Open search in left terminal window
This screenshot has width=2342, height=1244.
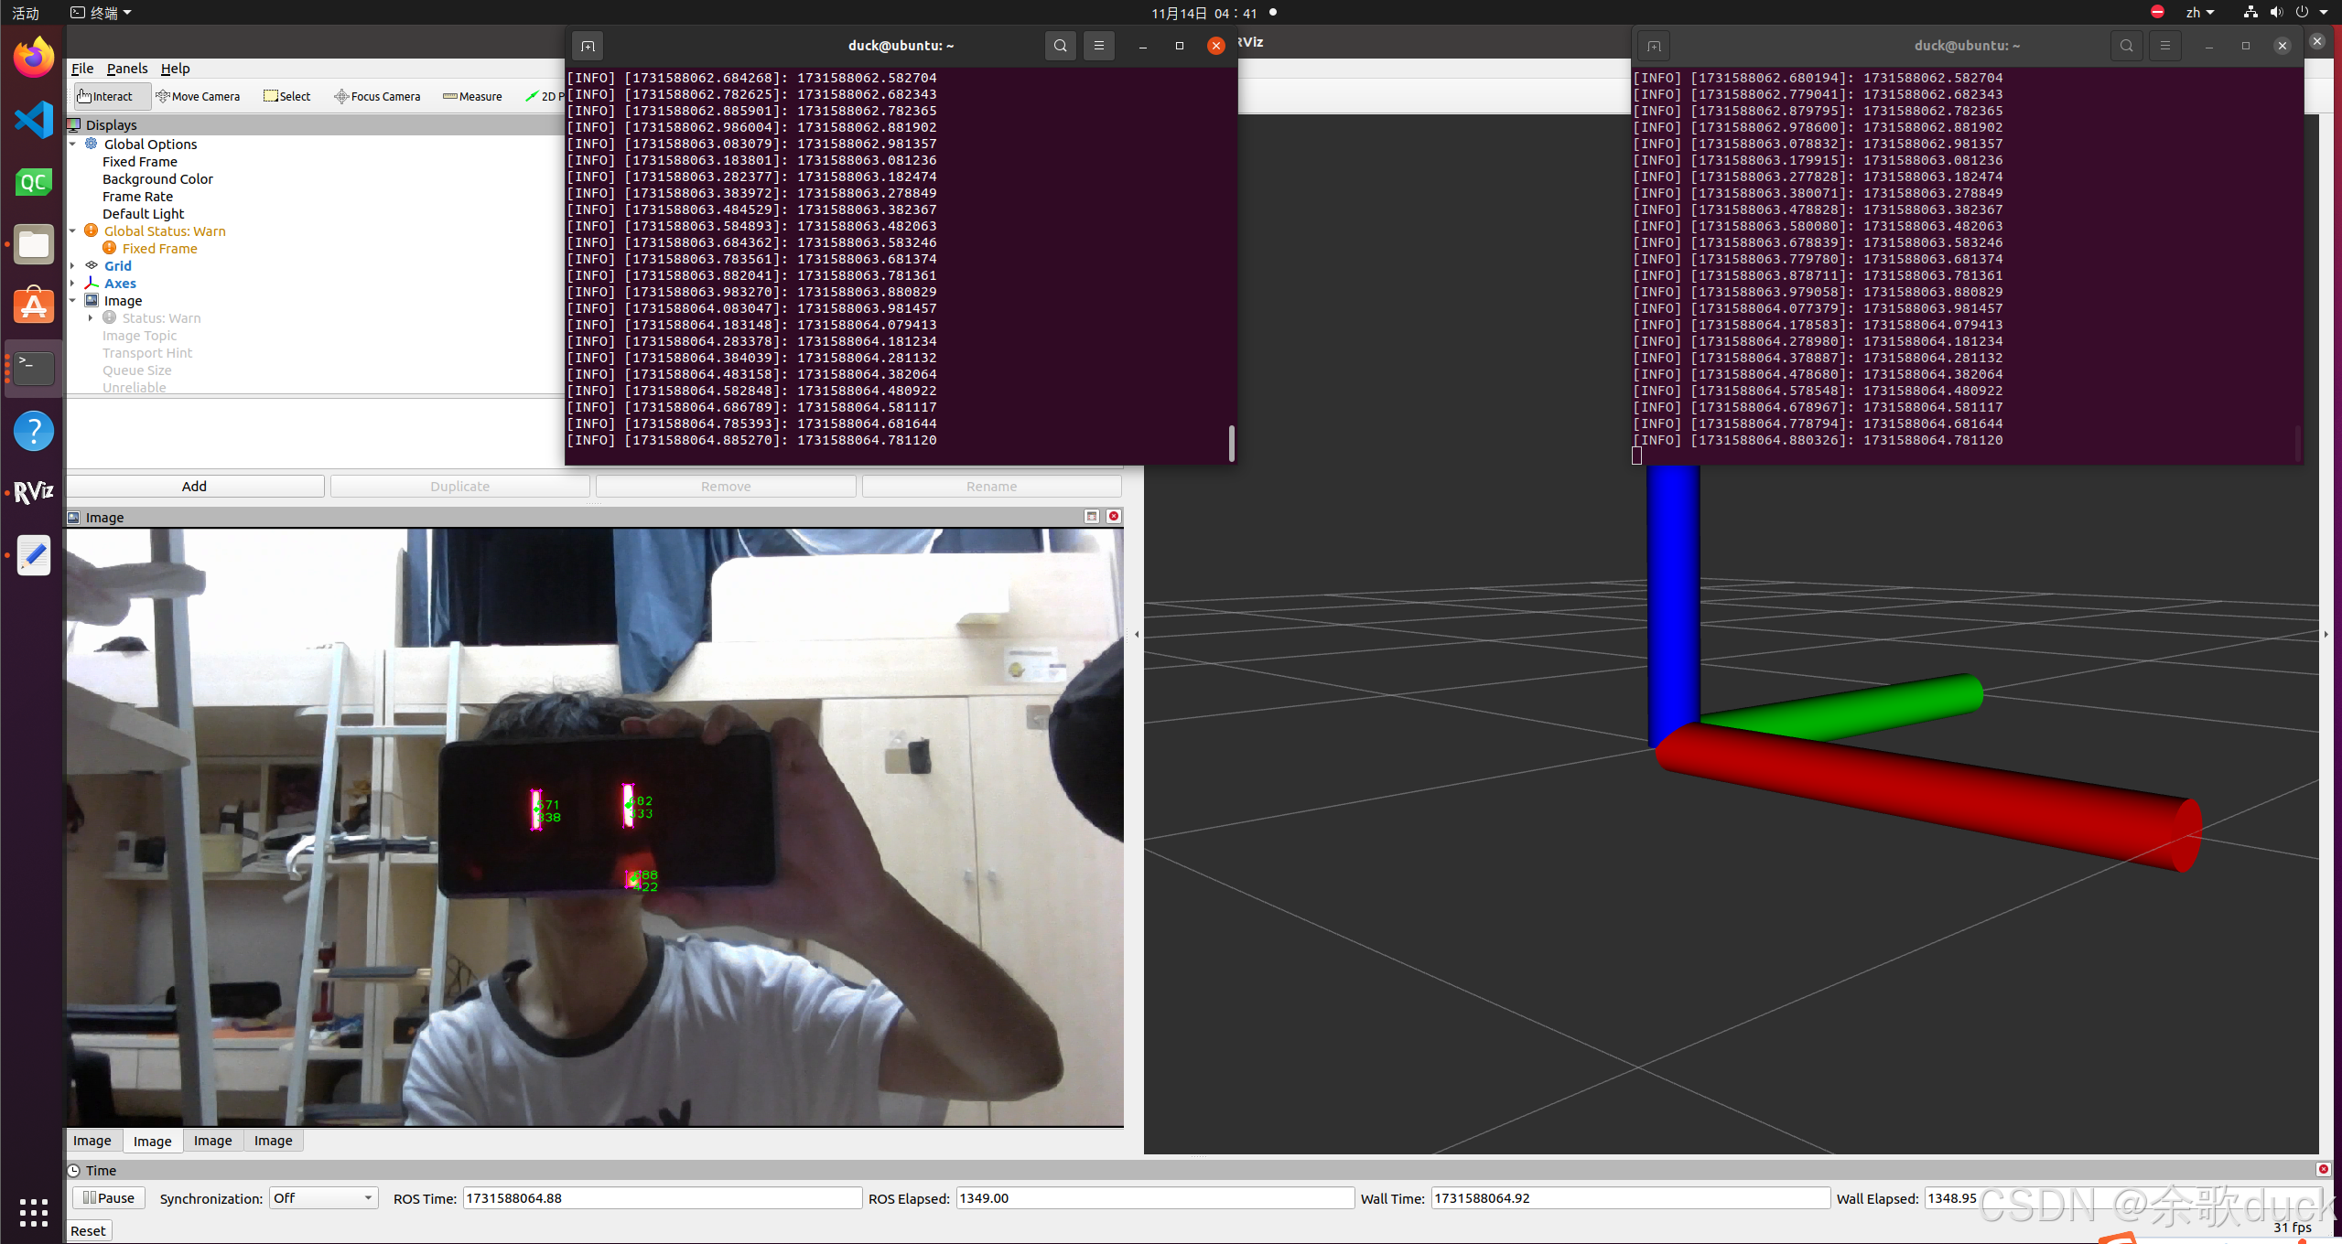(1060, 46)
